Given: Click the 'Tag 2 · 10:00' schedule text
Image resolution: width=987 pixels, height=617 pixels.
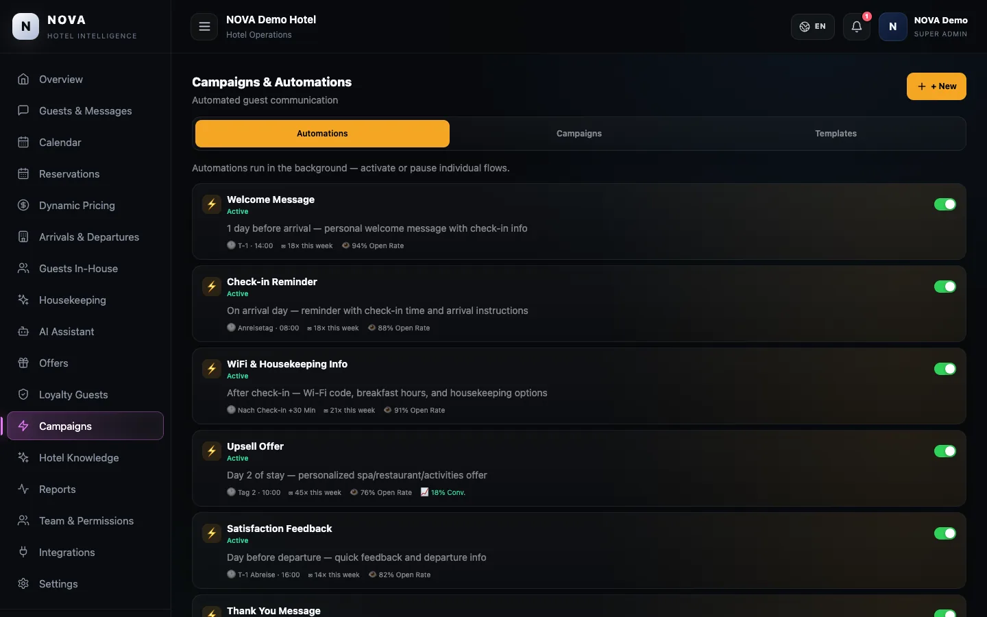Looking at the screenshot, I should (254, 492).
